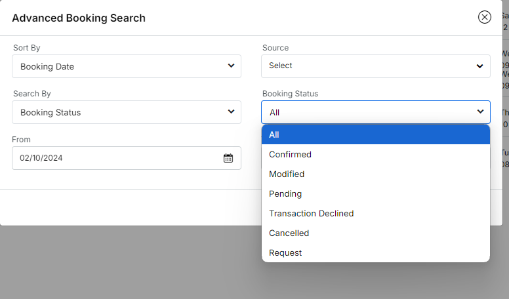Expand the Source Select dropdown
This screenshot has width=509, height=299.
[x=367, y=66]
